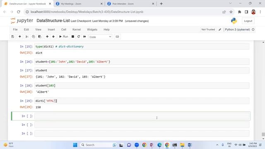The image size is (265, 149).
Task: Open the Edit menu
Action: (26, 29)
